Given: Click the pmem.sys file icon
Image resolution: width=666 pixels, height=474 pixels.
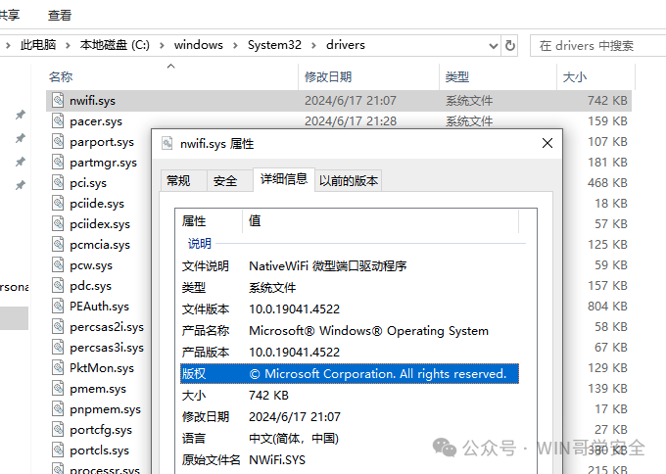Looking at the screenshot, I should (x=58, y=389).
